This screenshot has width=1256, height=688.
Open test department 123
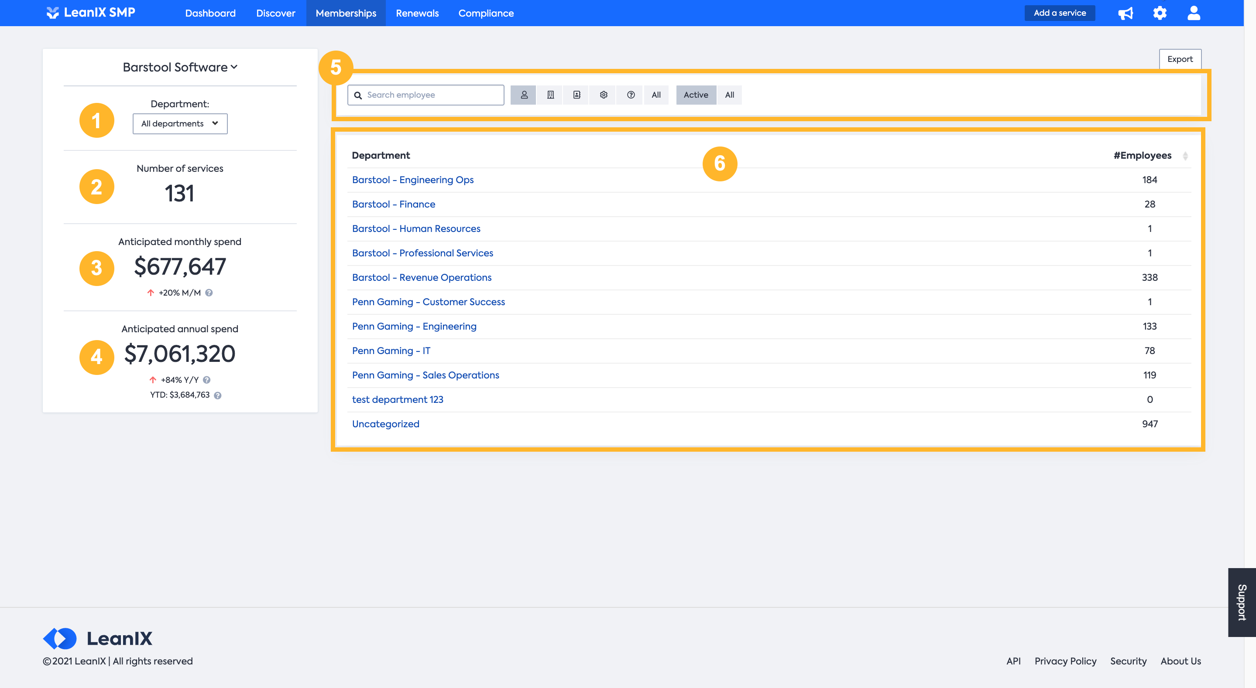click(x=398, y=399)
